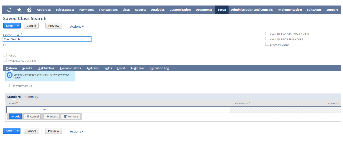
Task: Click the ID input field
Action: pos(47,49)
